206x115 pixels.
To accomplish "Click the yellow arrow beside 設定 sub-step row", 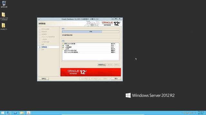I will point(63,49).
